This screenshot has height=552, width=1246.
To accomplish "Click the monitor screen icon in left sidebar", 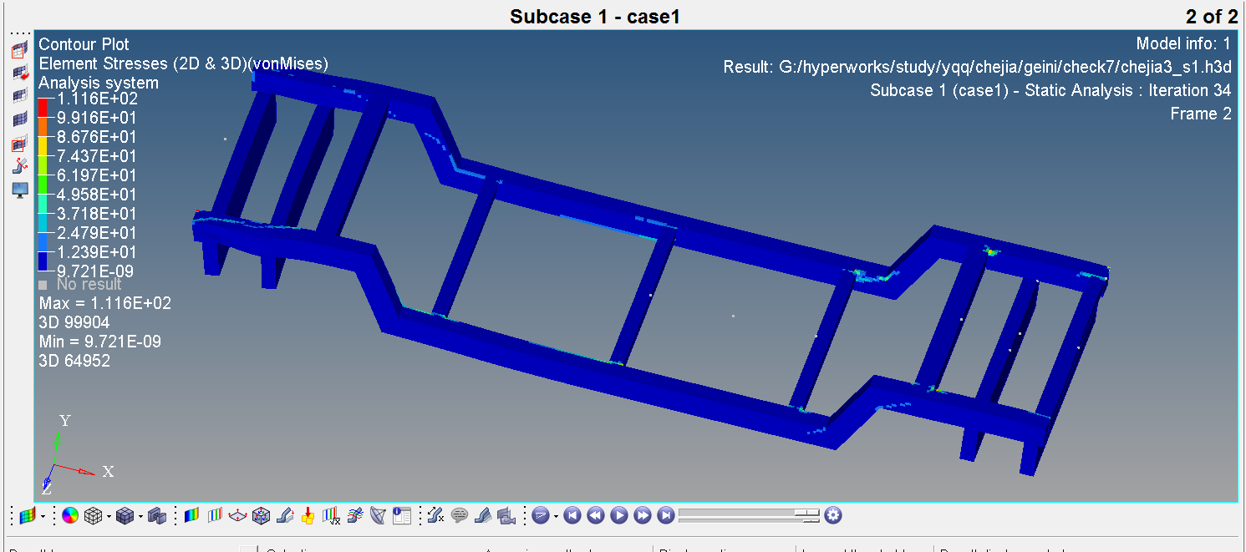I will click(x=20, y=190).
